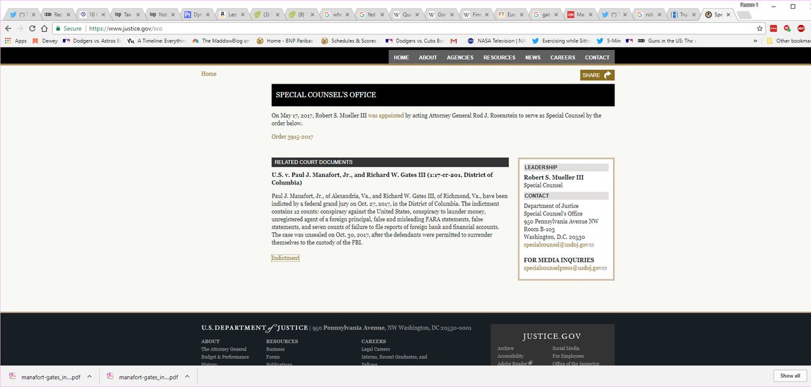
Task: Open AGENCIES in the site navigation
Action: (460, 57)
